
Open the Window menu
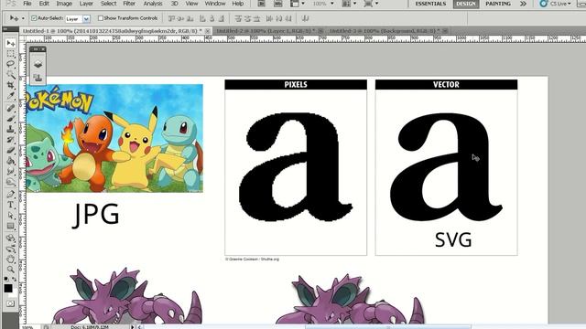215,4
